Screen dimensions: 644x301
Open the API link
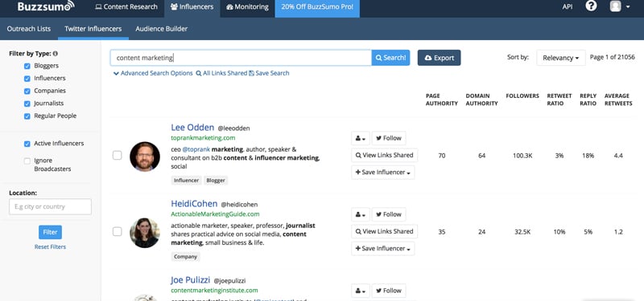[568, 7]
